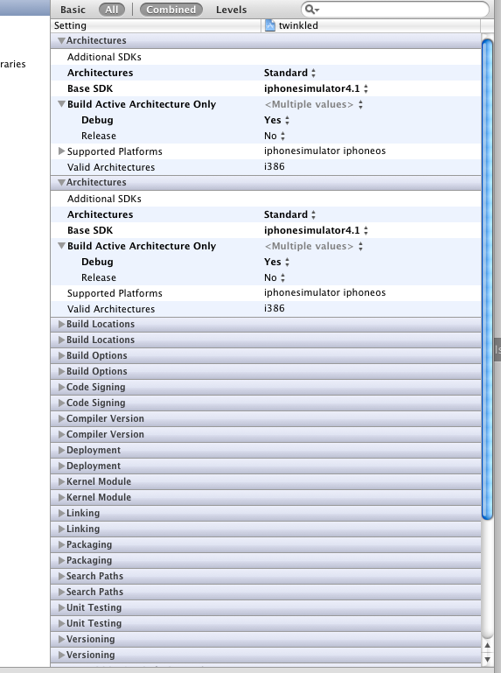501x673 pixels.
Task: Click the magnifier icon in the search box
Action: click(311, 9)
